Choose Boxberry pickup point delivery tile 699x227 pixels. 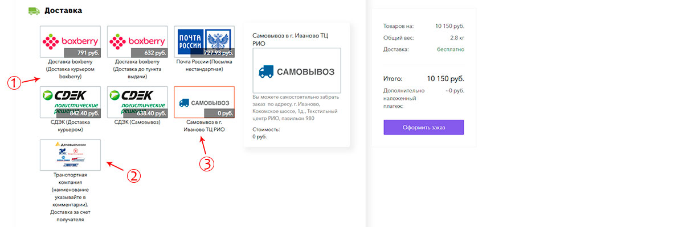[137, 41]
